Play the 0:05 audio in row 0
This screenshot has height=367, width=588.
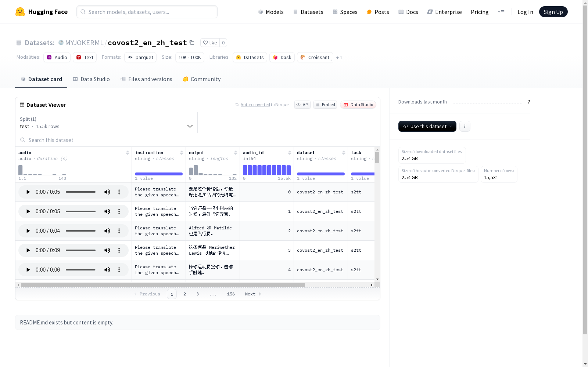coord(28,192)
